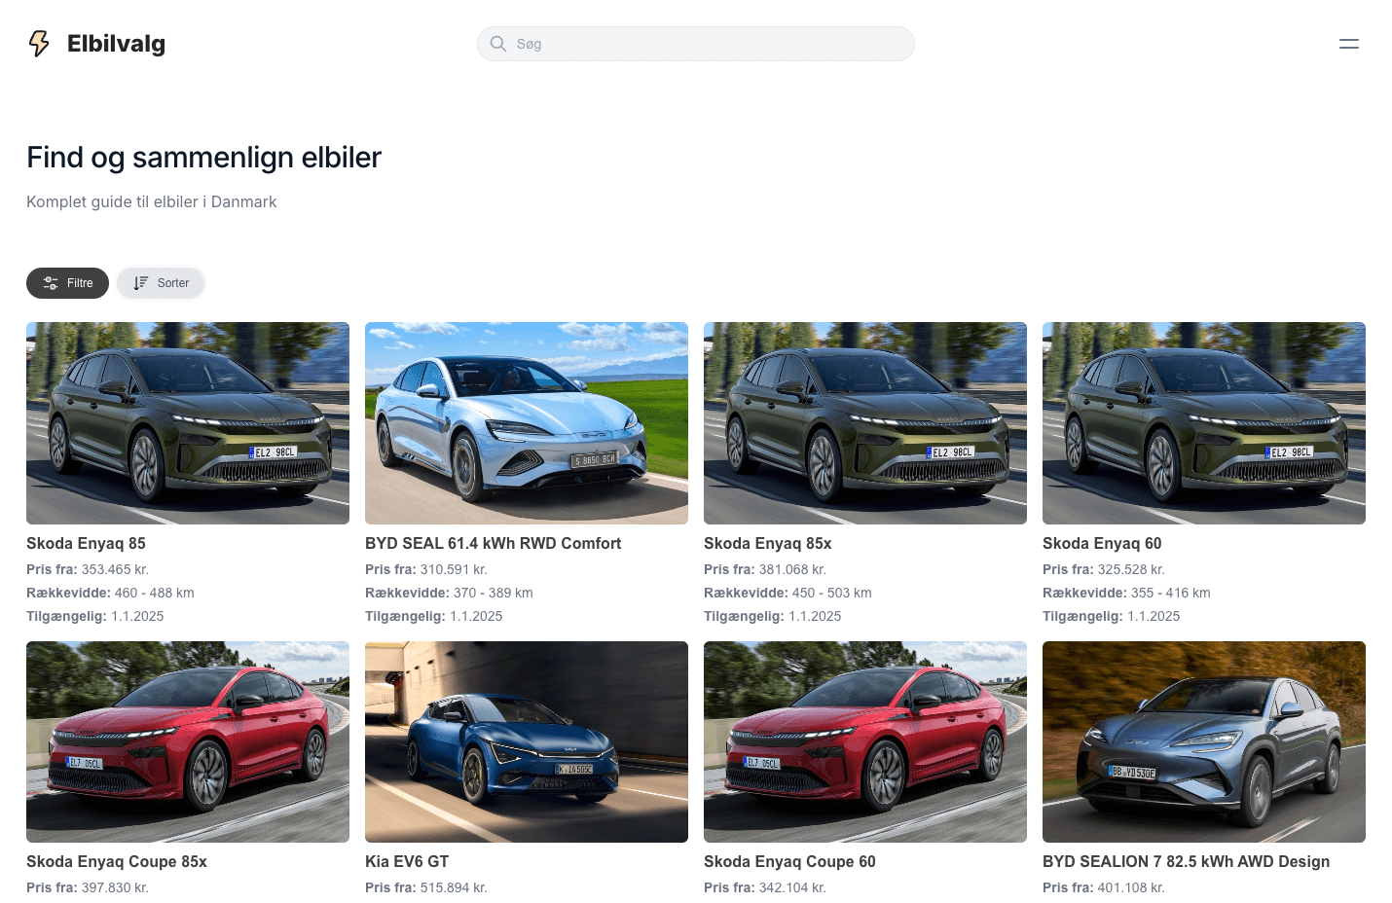Click heading Find og sammenlign elbiler
The image size is (1392, 903).
(203, 158)
